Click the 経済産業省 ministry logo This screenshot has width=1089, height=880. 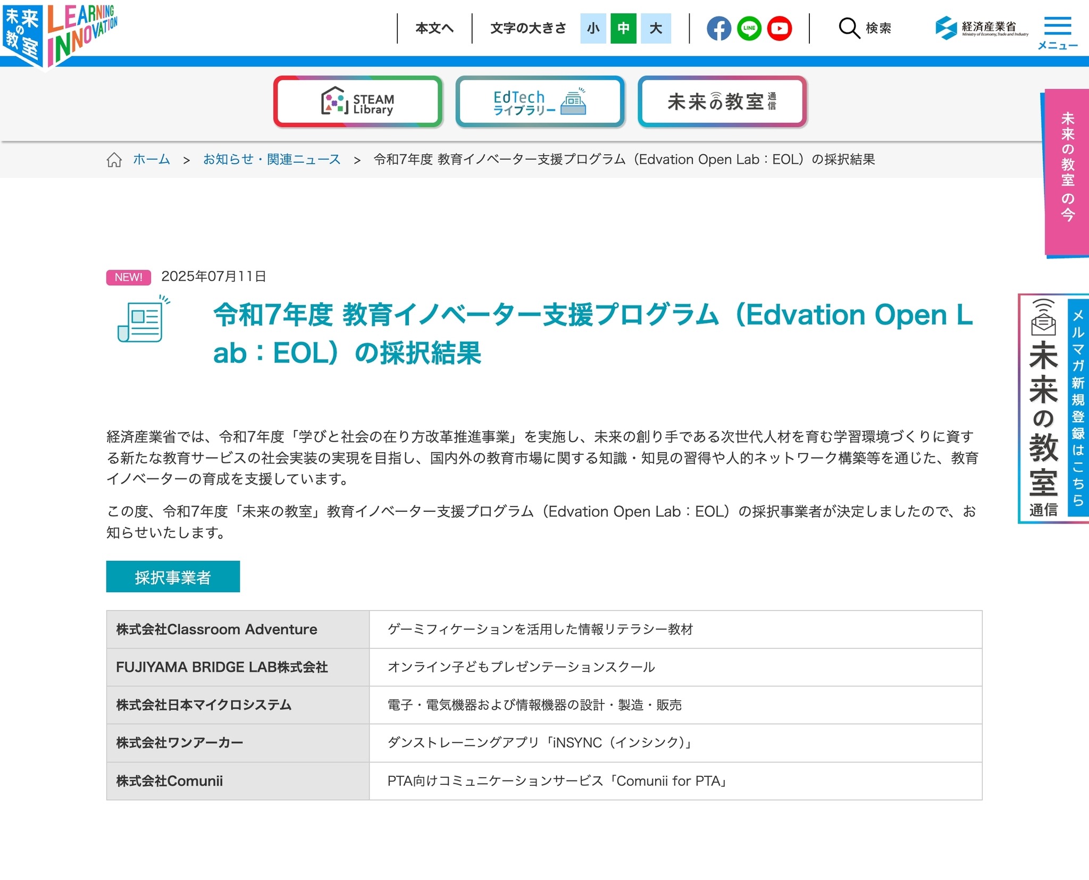tap(982, 28)
